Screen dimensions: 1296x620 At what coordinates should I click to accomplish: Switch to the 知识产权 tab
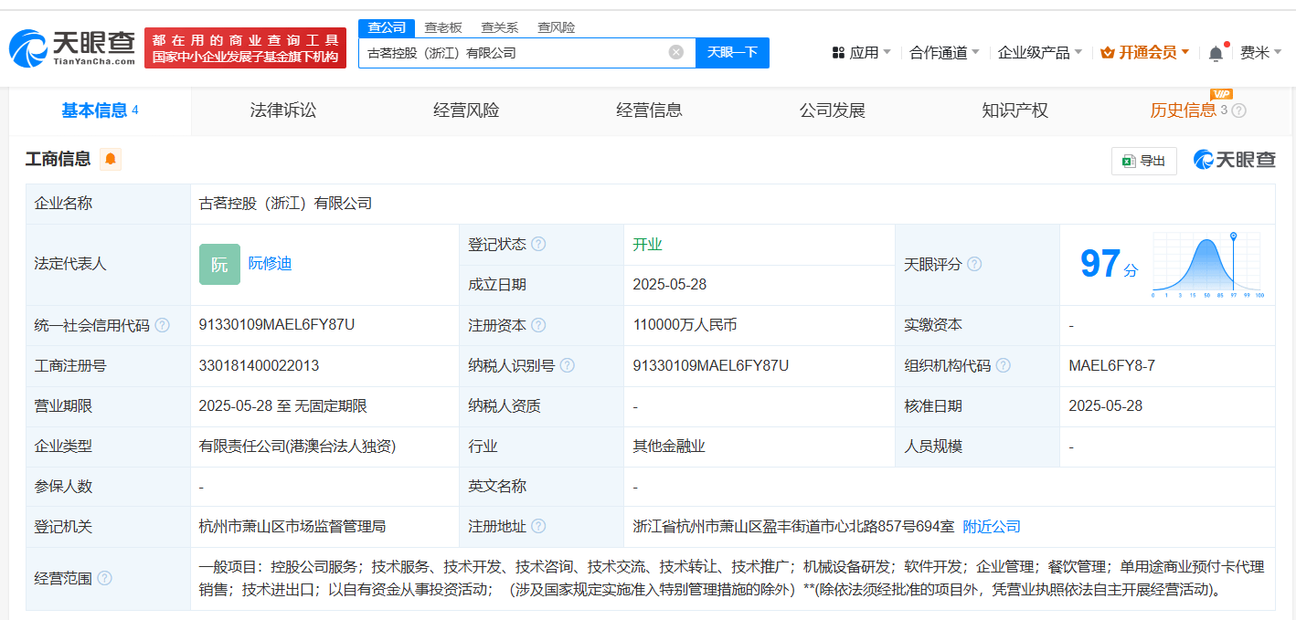pyautogui.click(x=1014, y=110)
